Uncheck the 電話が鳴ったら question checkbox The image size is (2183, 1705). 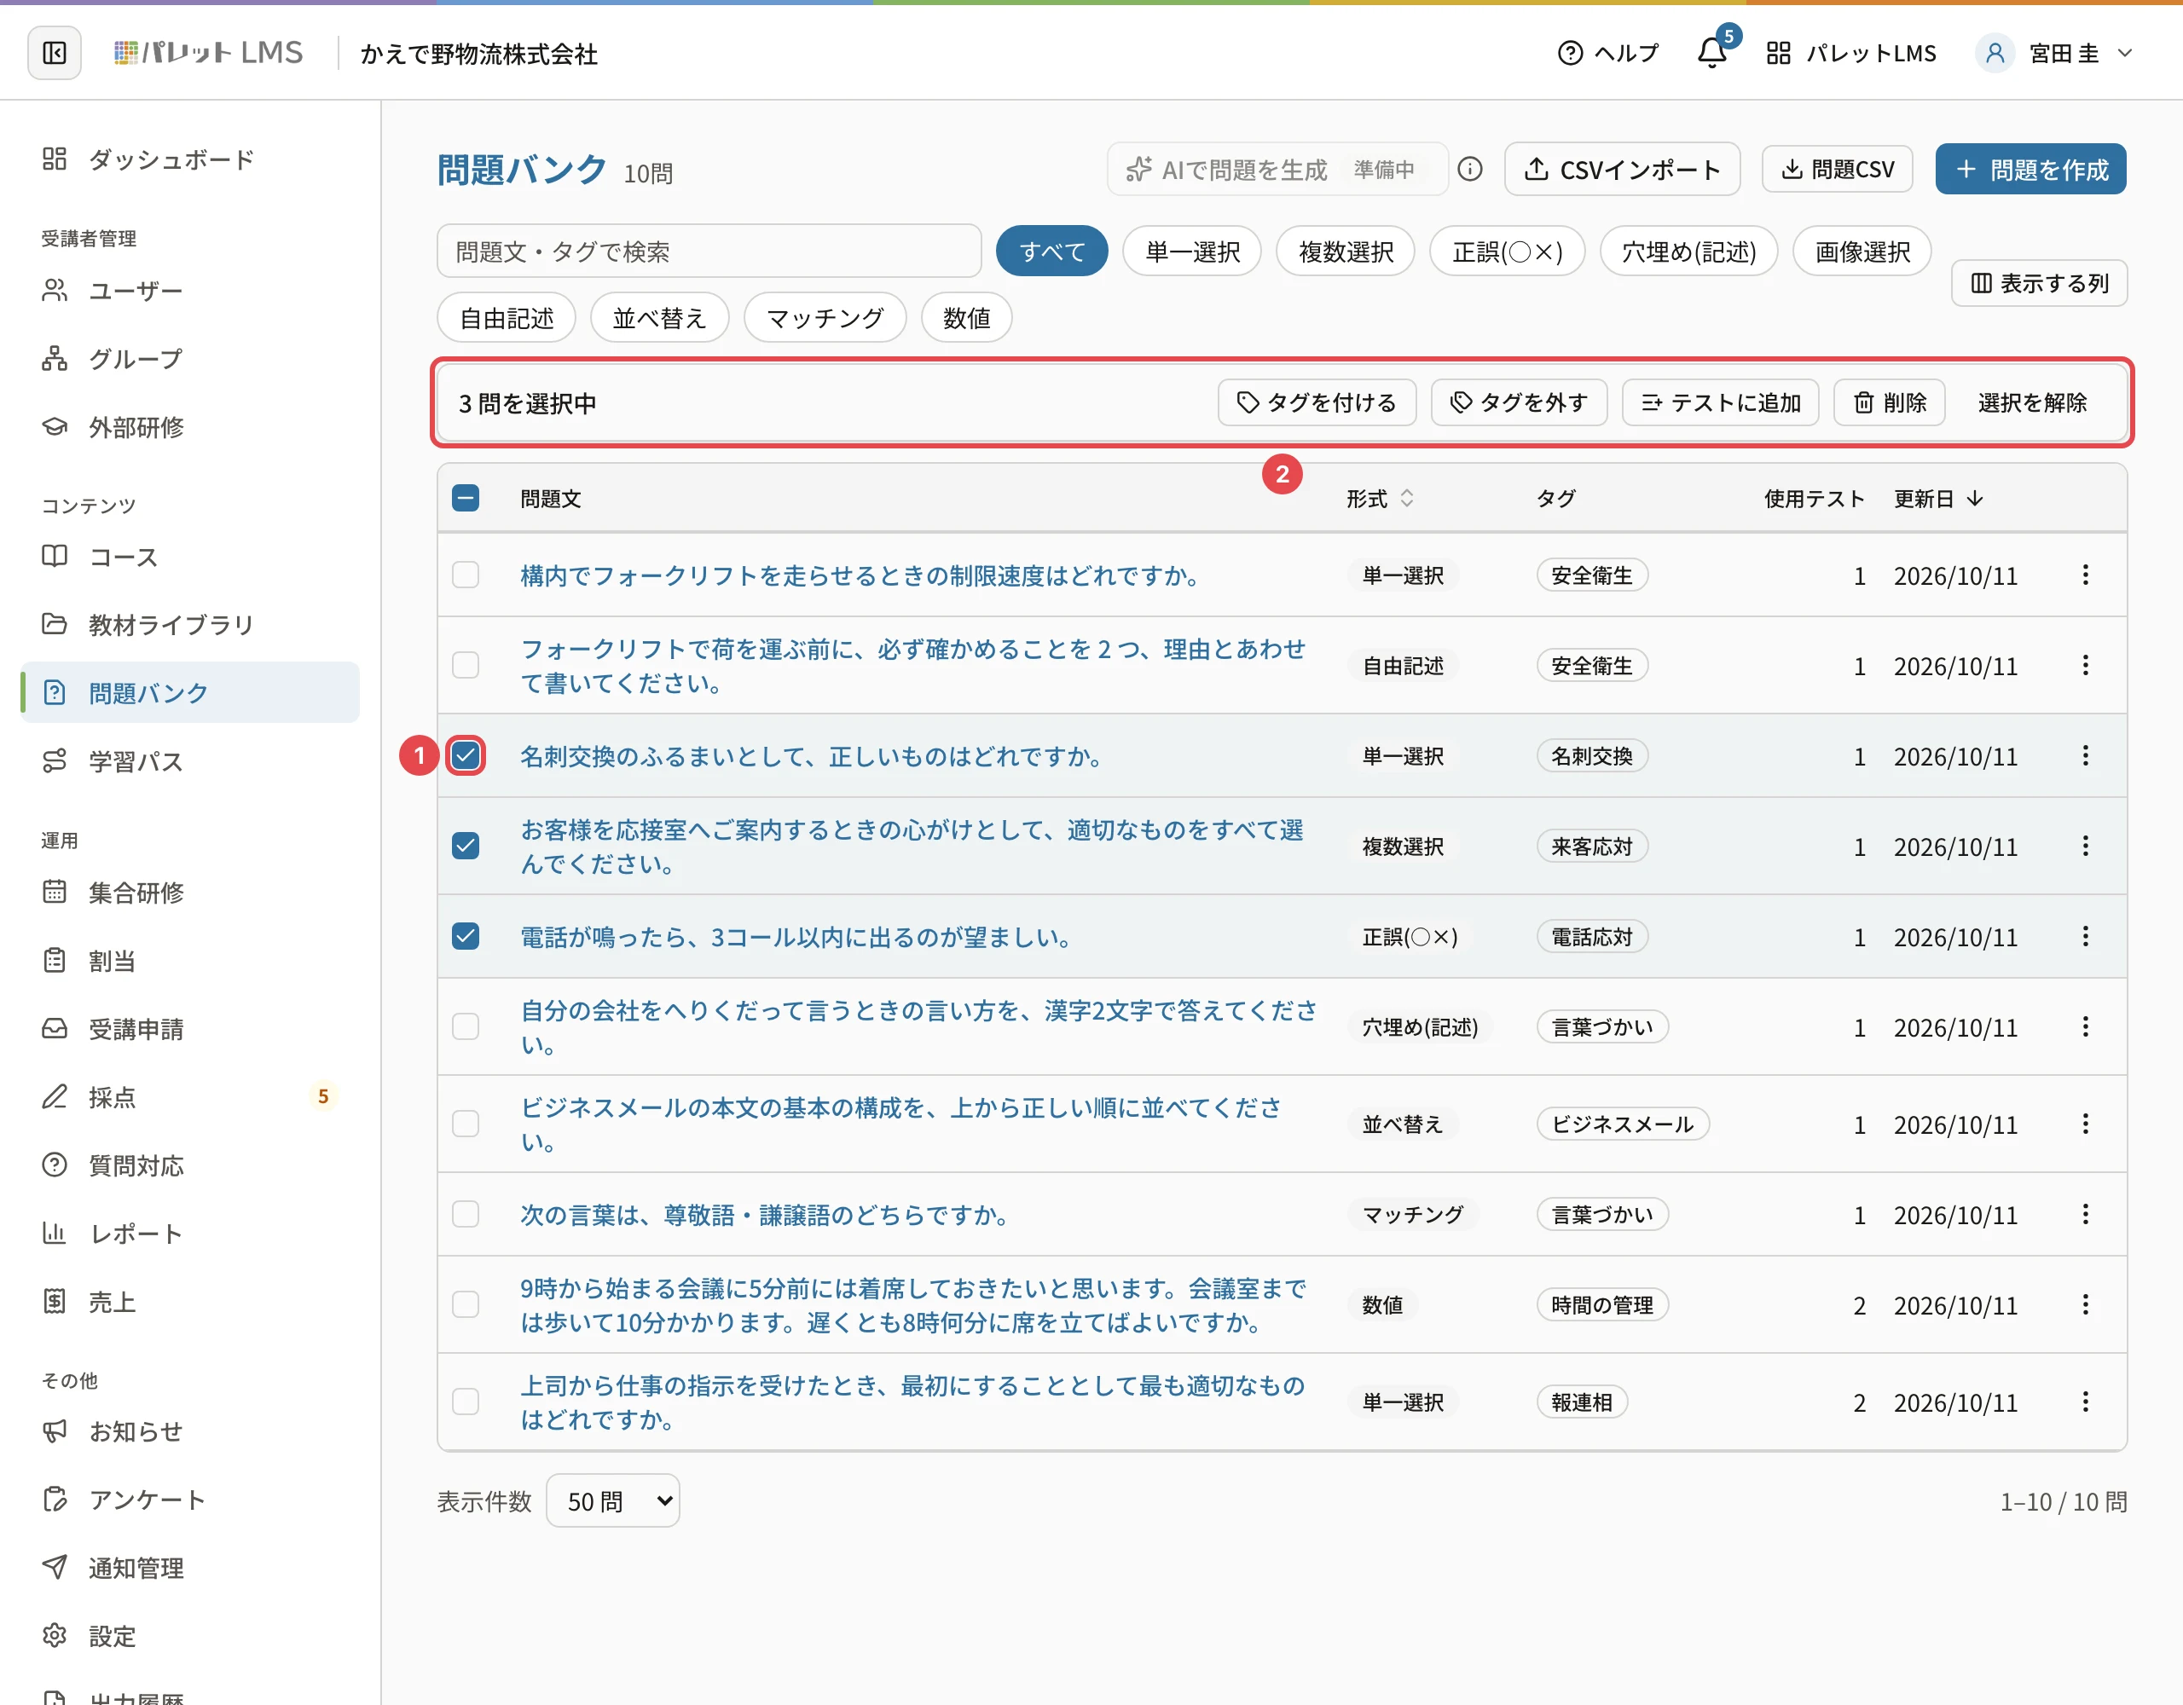[x=466, y=936]
